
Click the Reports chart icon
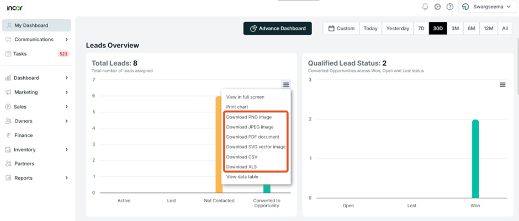[x=8, y=177]
